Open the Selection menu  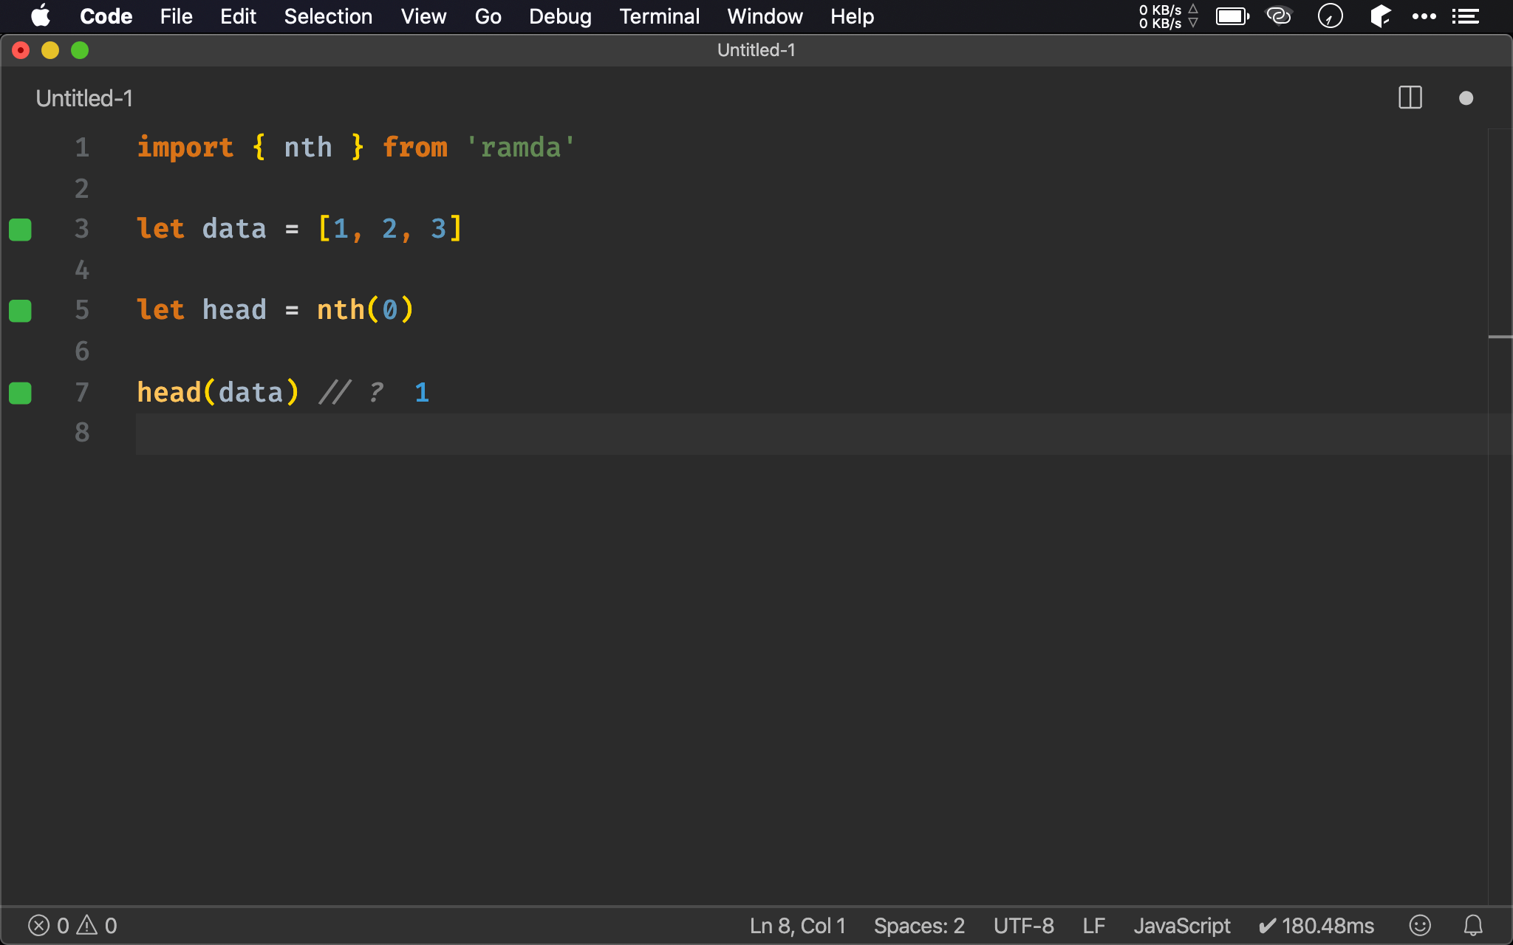(328, 16)
